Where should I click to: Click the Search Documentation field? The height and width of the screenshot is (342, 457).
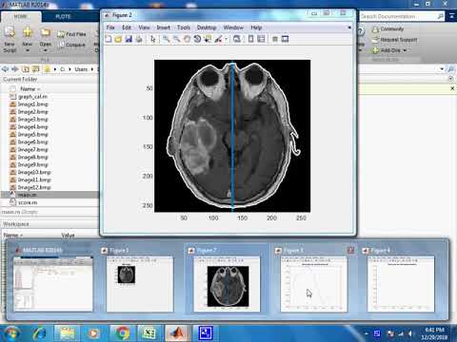[x=402, y=16]
